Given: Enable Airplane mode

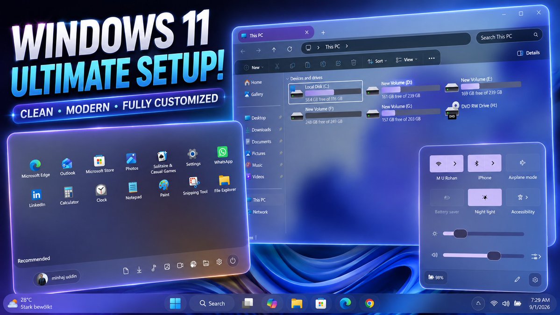Looking at the screenshot, I should point(523,163).
